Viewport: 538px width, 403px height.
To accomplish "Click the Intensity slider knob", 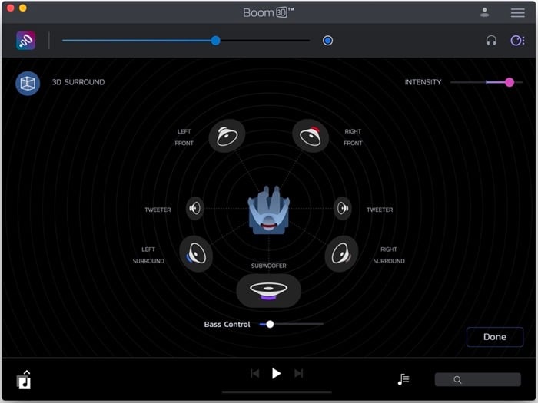I will pyautogui.click(x=510, y=82).
